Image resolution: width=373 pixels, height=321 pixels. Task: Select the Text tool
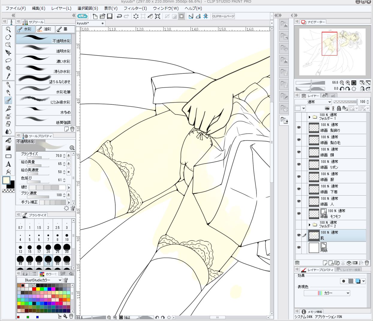pyautogui.click(x=8, y=164)
